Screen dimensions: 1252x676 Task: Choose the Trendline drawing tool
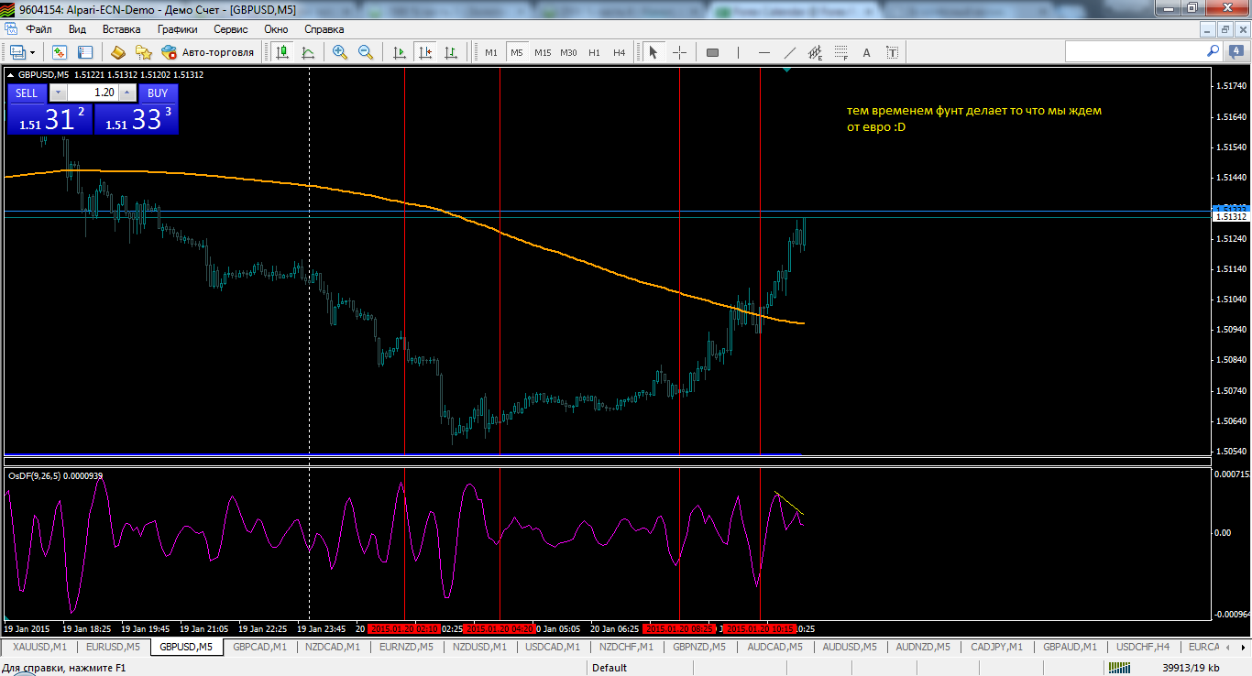(789, 52)
